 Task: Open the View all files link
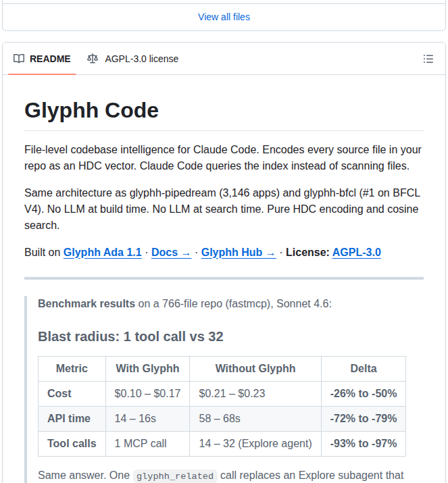tap(224, 17)
